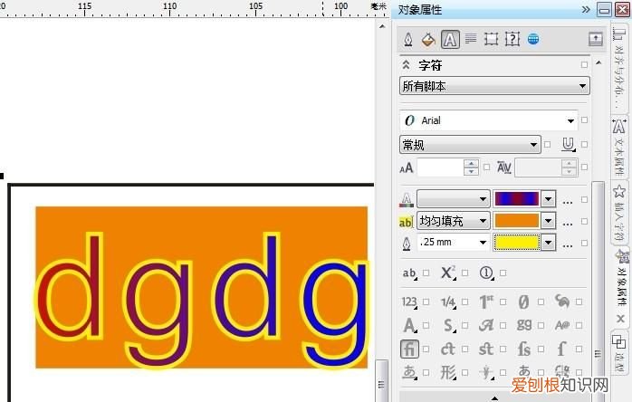Expand the gradient fill color picker arrow
Screen dimensions: 632x402
click(548, 199)
